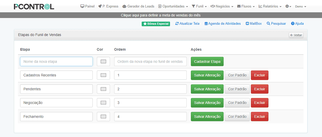Open Ajuda help link

pyautogui.click(x=297, y=23)
